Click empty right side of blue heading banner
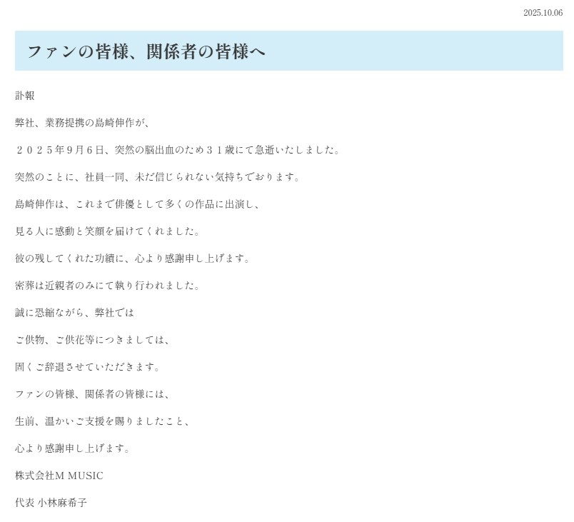 click(428, 51)
